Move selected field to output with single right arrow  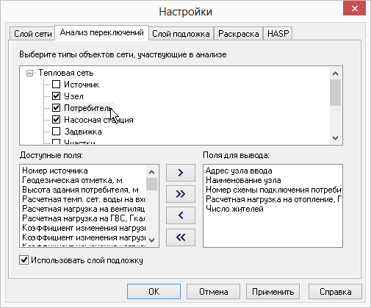181,173
